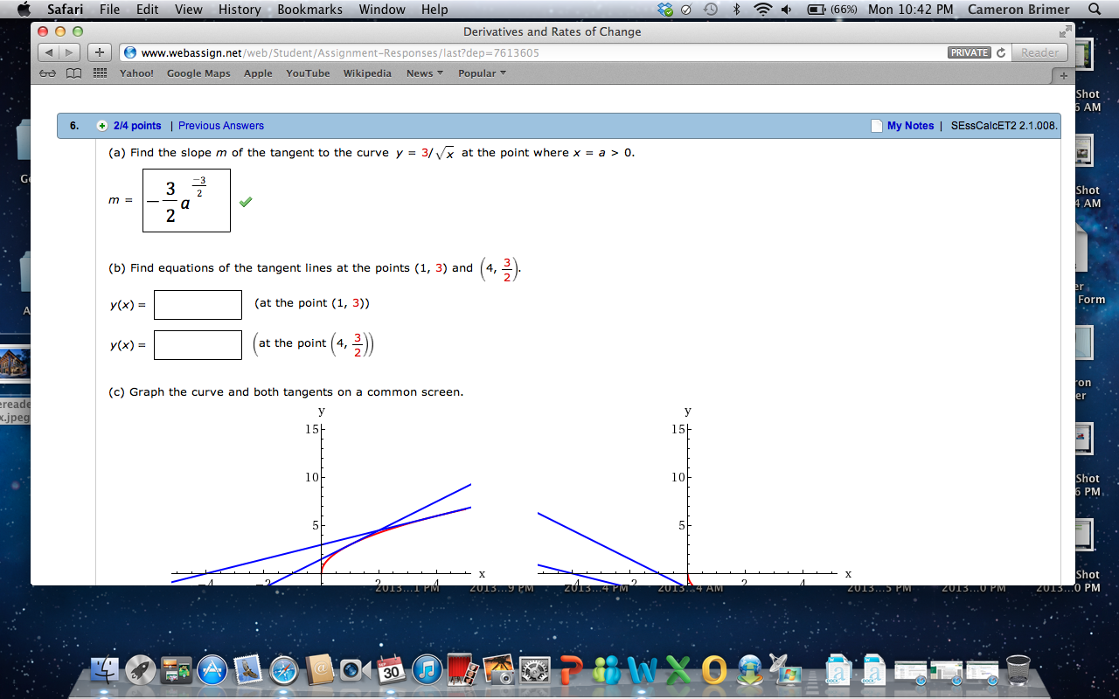Open the History menu in the menu bar

239,10
